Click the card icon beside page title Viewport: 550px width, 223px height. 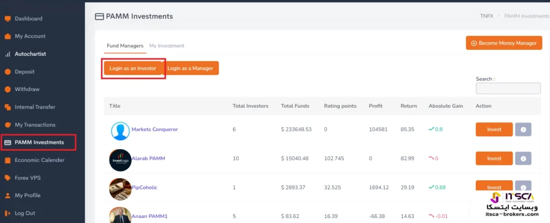(x=99, y=17)
